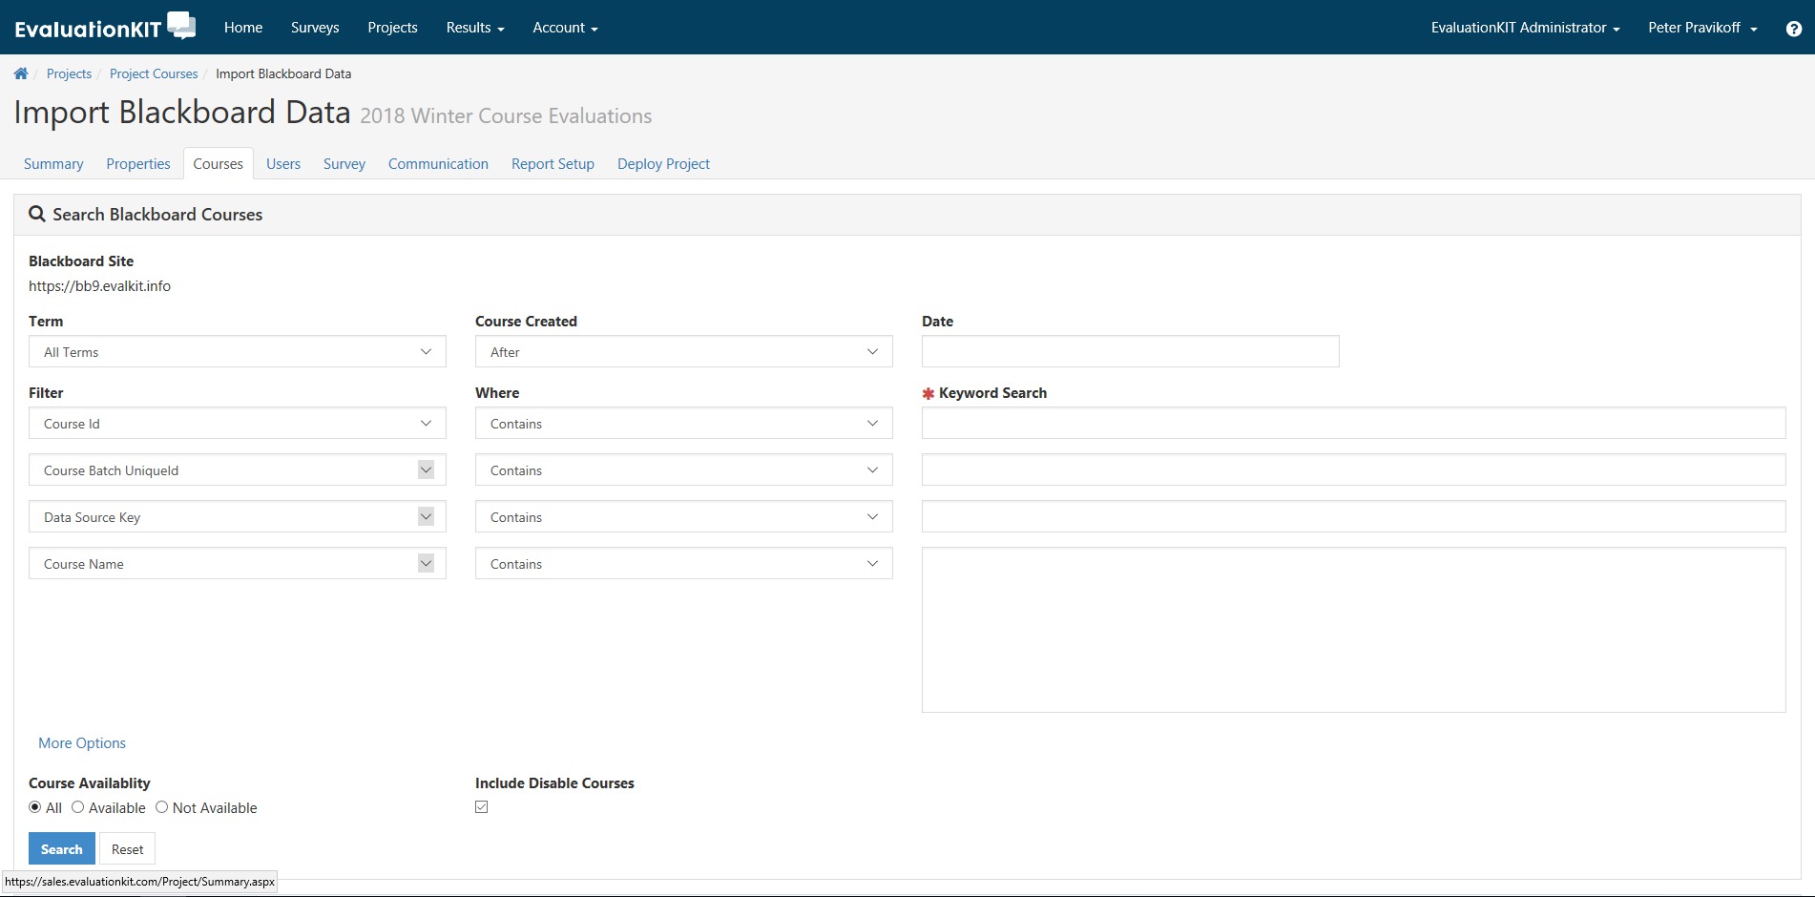Expand the Data Source Key dropdown arrow
Image resolution: width=1815 pixels, height=897 pixels.
[x=426, y=516]
